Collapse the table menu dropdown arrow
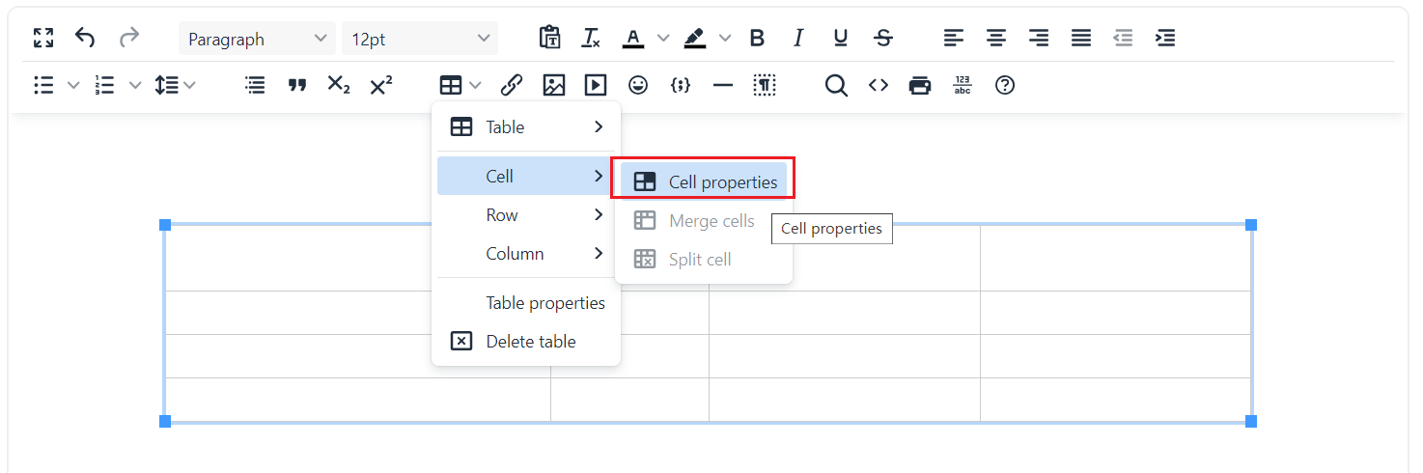 click(x=476, y=86)
